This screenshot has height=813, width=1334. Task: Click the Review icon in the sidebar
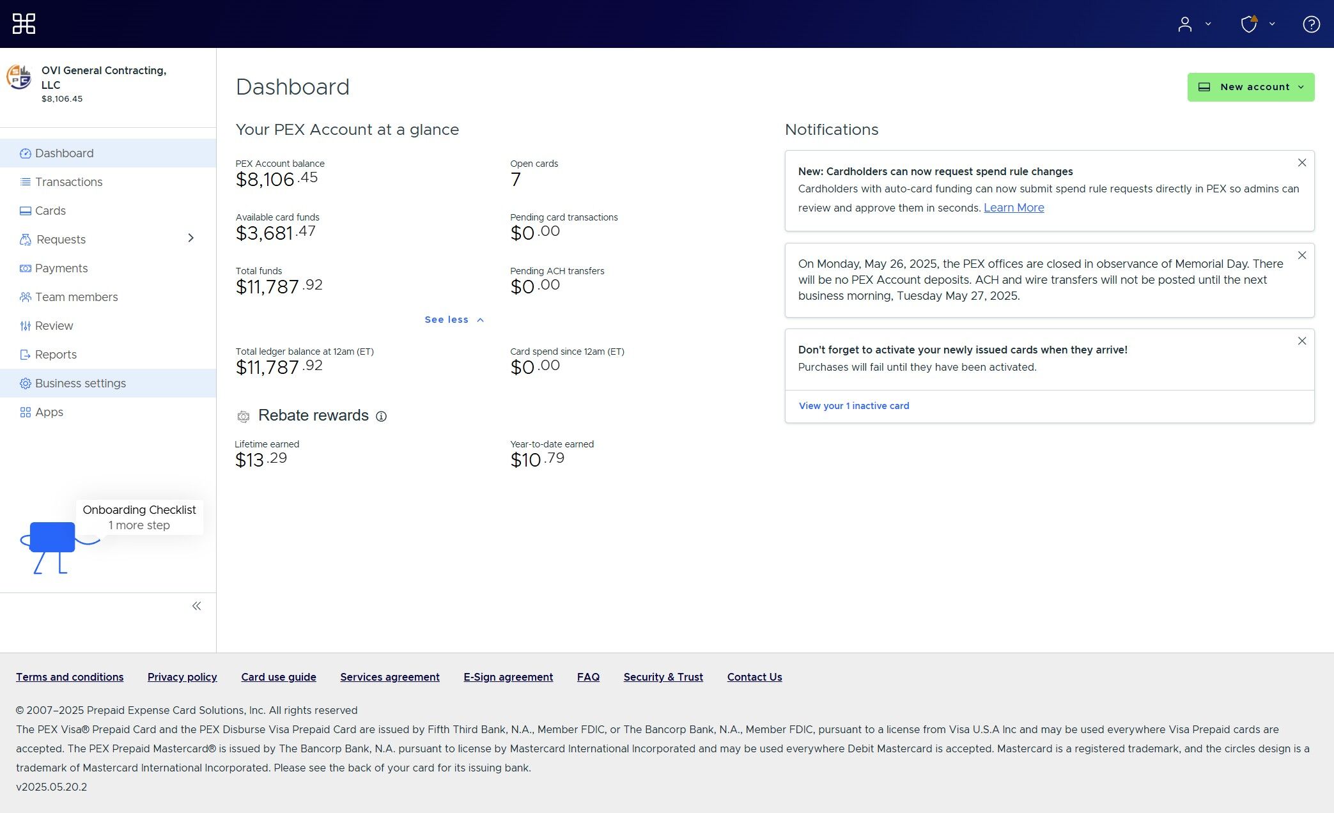(x=25, y=325)
